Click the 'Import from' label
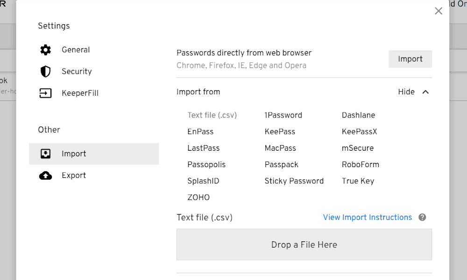The image size is (467, 280). point(198,91)
